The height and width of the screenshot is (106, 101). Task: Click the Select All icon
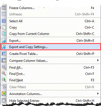point(4,21)
